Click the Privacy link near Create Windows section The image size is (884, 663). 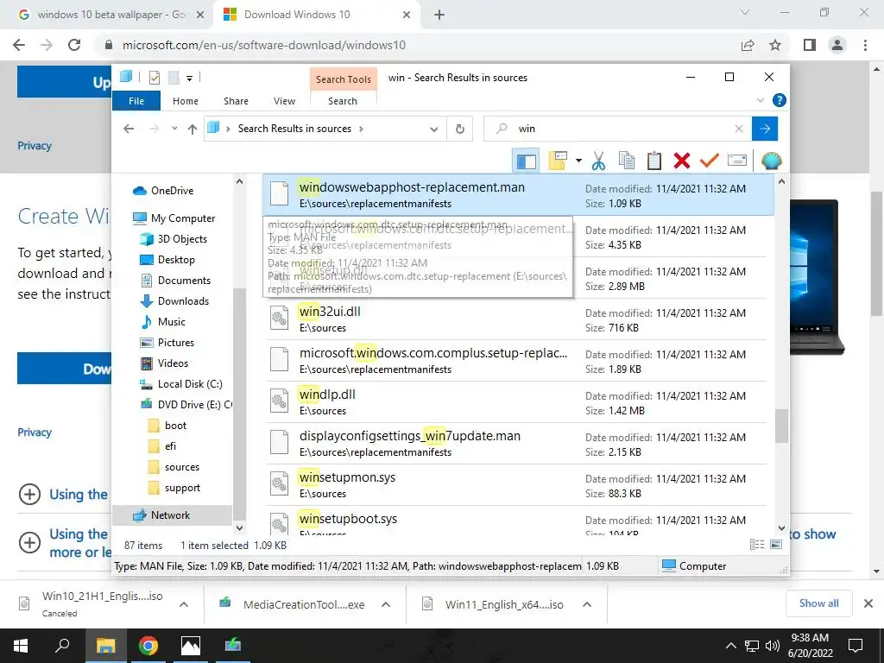(x=35, y=433)
